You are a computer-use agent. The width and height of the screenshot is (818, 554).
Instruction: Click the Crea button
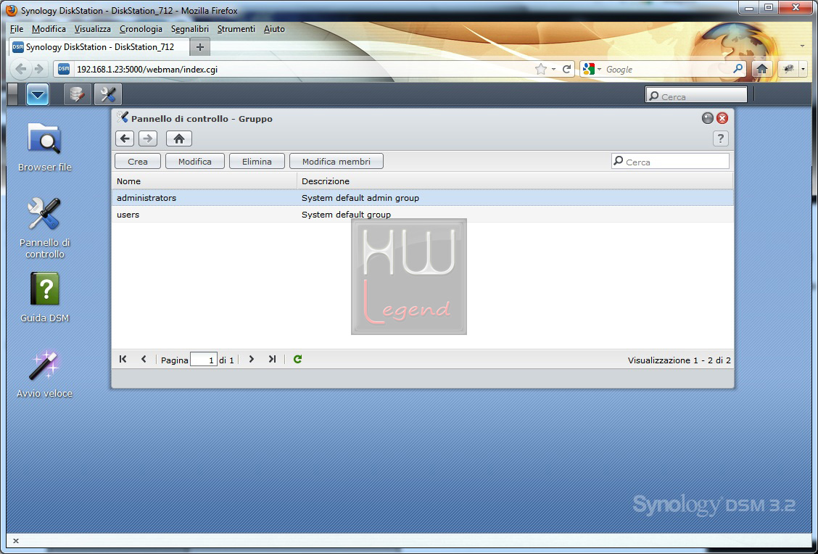(138, 161)
